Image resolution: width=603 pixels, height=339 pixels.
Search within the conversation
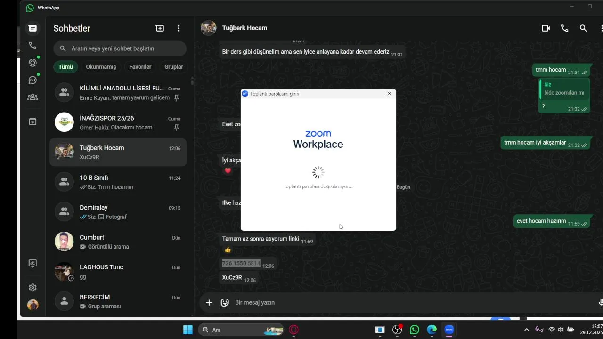[x=583, y=28]
